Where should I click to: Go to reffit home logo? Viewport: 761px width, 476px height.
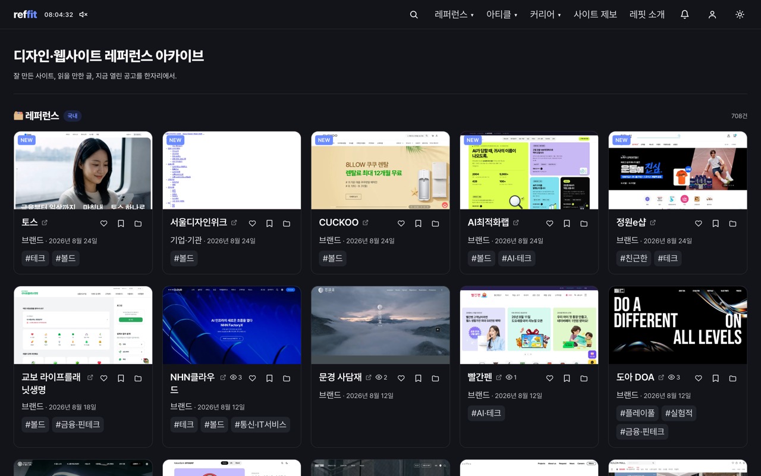click(x=26, y=14)
